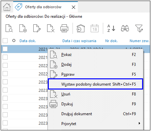
Task: Click the filter funnel toolbar icon
Action: (139, 28)
